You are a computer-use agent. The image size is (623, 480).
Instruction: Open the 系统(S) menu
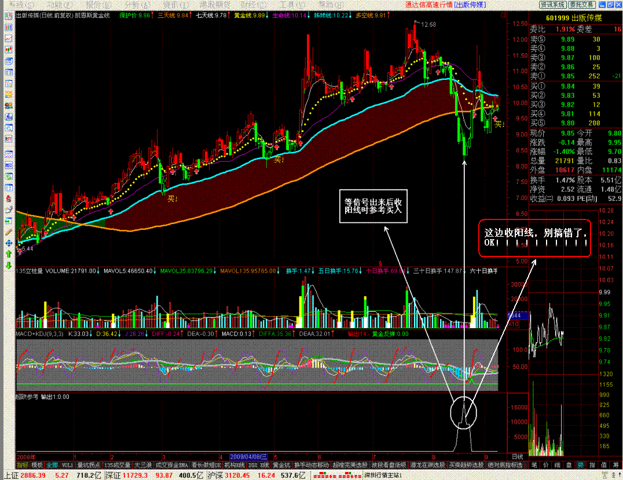click(21, 5)
